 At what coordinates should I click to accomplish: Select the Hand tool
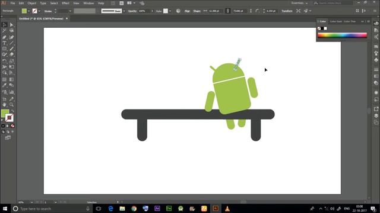[x=4, y=105]
